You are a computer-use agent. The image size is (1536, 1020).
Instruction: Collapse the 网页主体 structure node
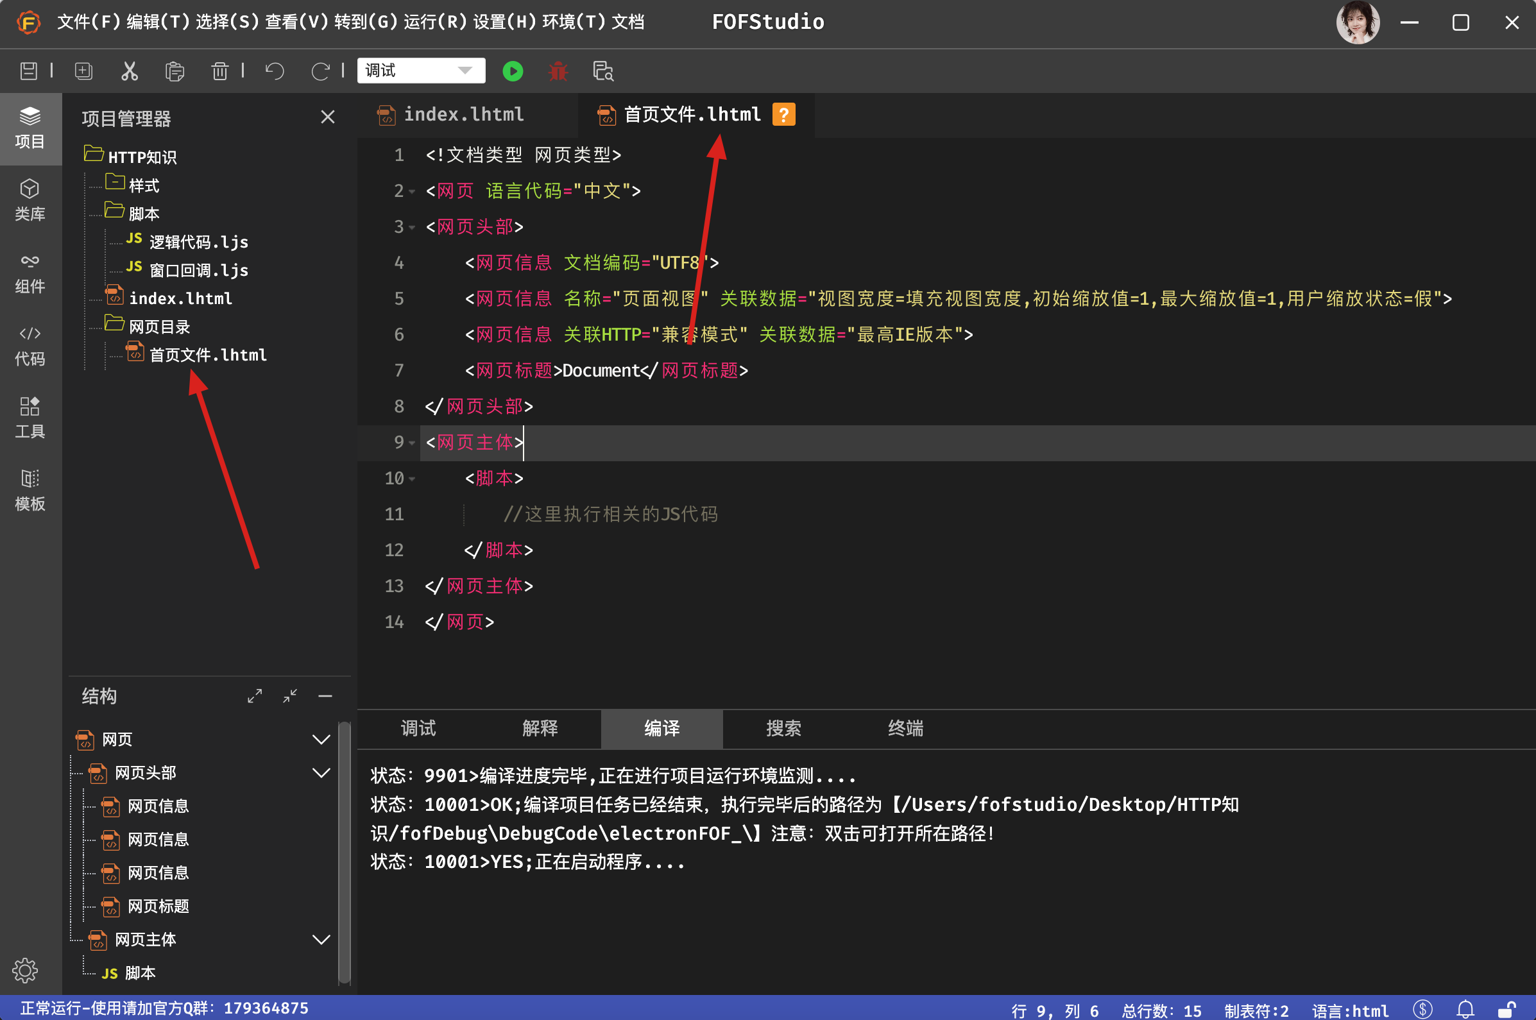[x=321, y=939]
